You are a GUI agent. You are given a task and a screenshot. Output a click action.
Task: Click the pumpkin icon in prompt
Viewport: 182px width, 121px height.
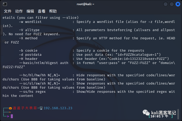pos(10,108)
